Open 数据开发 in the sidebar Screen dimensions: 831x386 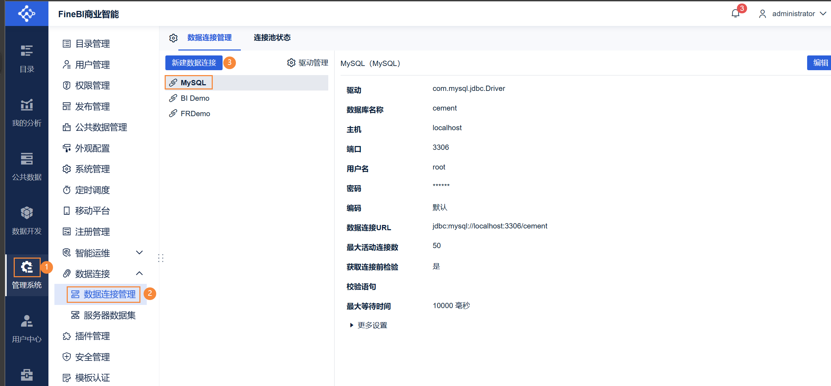[27, 221]
